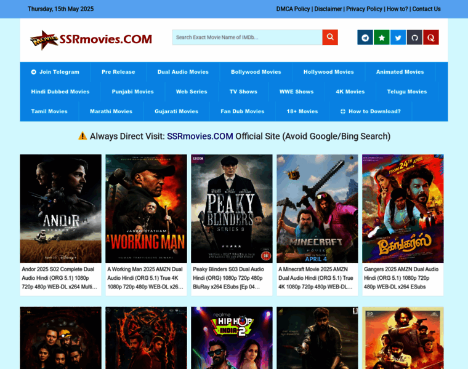Click Peaky Blinders S03 Dual Audio title
The height and width of the screenshot is (369, 468).
coord(228,278)
